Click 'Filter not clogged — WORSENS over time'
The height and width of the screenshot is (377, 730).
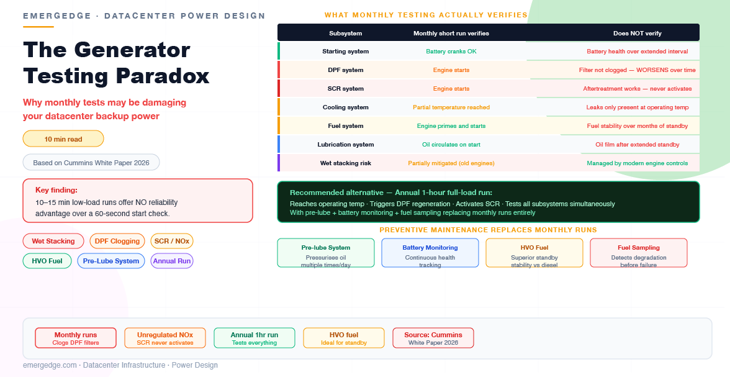tap(638, 70)
